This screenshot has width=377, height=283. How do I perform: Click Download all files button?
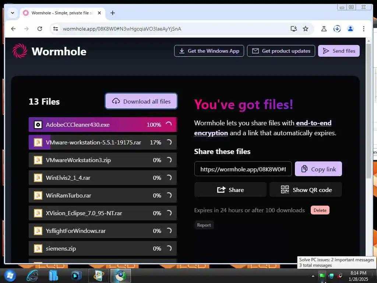pyautogui.click(x=141, y=101)
